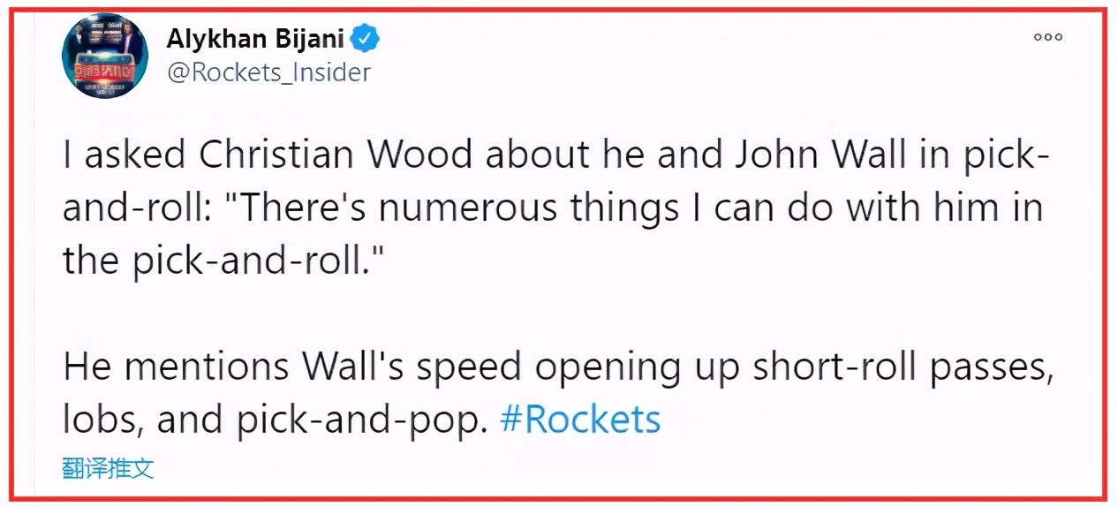Open the #Rockets hashtag
Image resolution: width=1118 pixels, height=507 pixels.
pos(580,420)
